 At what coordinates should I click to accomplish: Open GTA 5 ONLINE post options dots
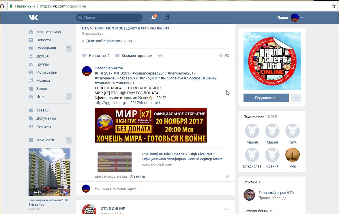tap(226, 209)
